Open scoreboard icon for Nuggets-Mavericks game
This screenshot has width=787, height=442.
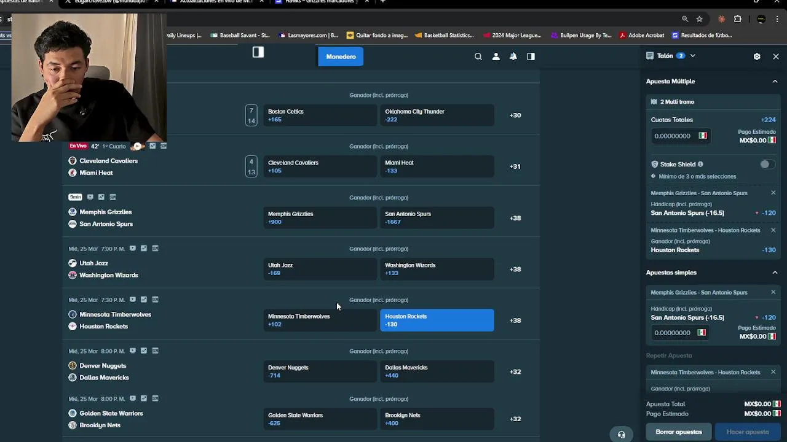point(155,351)
